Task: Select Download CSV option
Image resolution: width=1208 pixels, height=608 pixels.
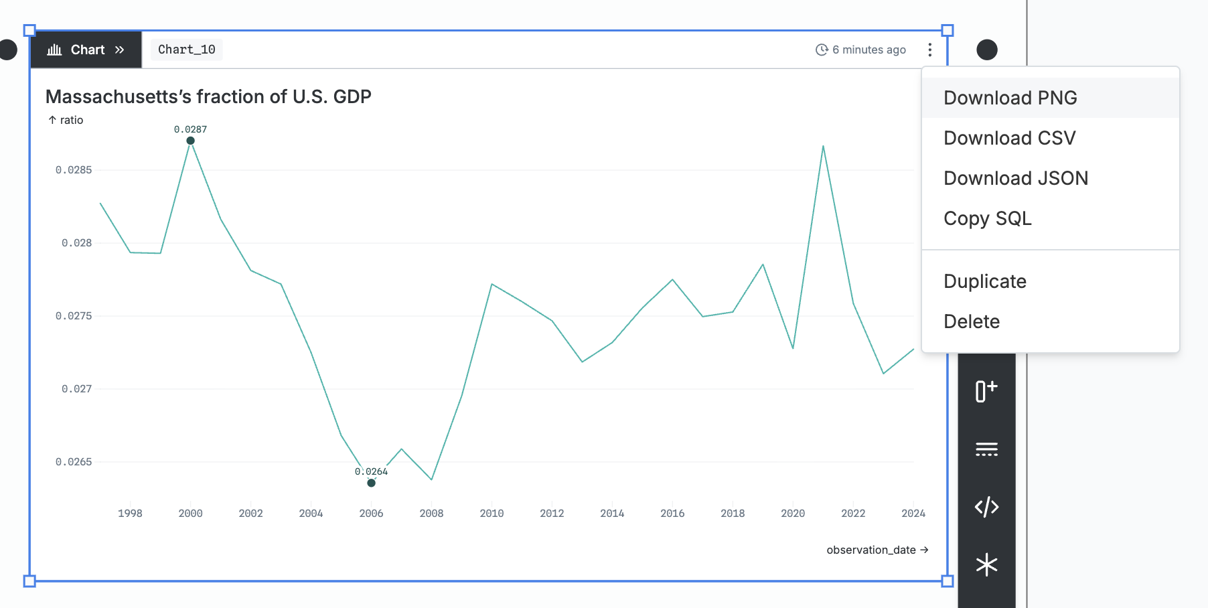Action: [1009, 138]
